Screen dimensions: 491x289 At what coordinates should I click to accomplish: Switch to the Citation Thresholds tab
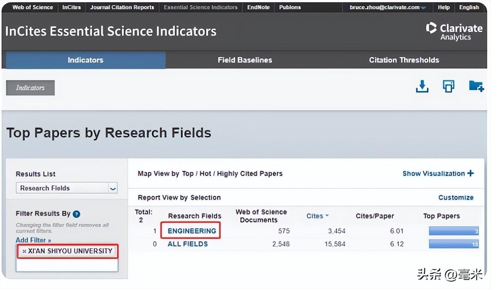404,60
